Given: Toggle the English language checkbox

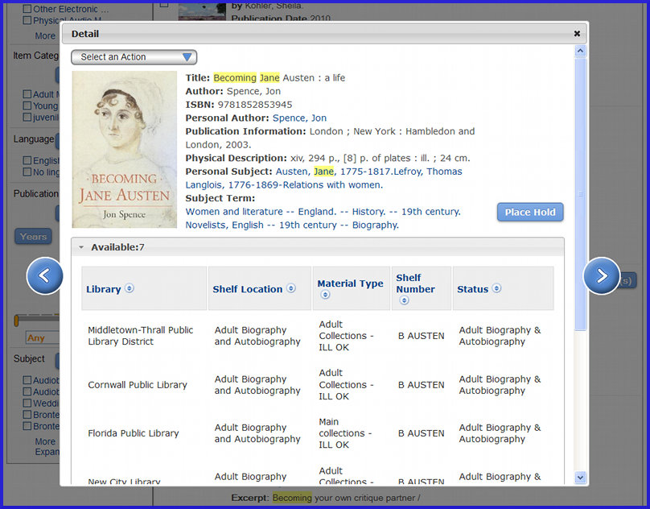Looking at the screenshot, I should point(27,160).
